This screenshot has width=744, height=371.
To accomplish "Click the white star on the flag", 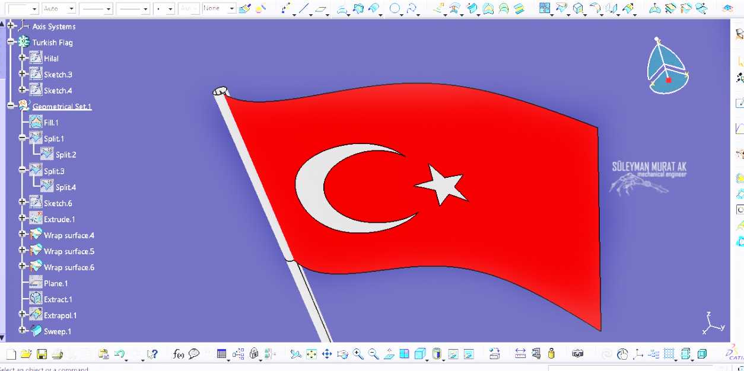I will point(442,184).
